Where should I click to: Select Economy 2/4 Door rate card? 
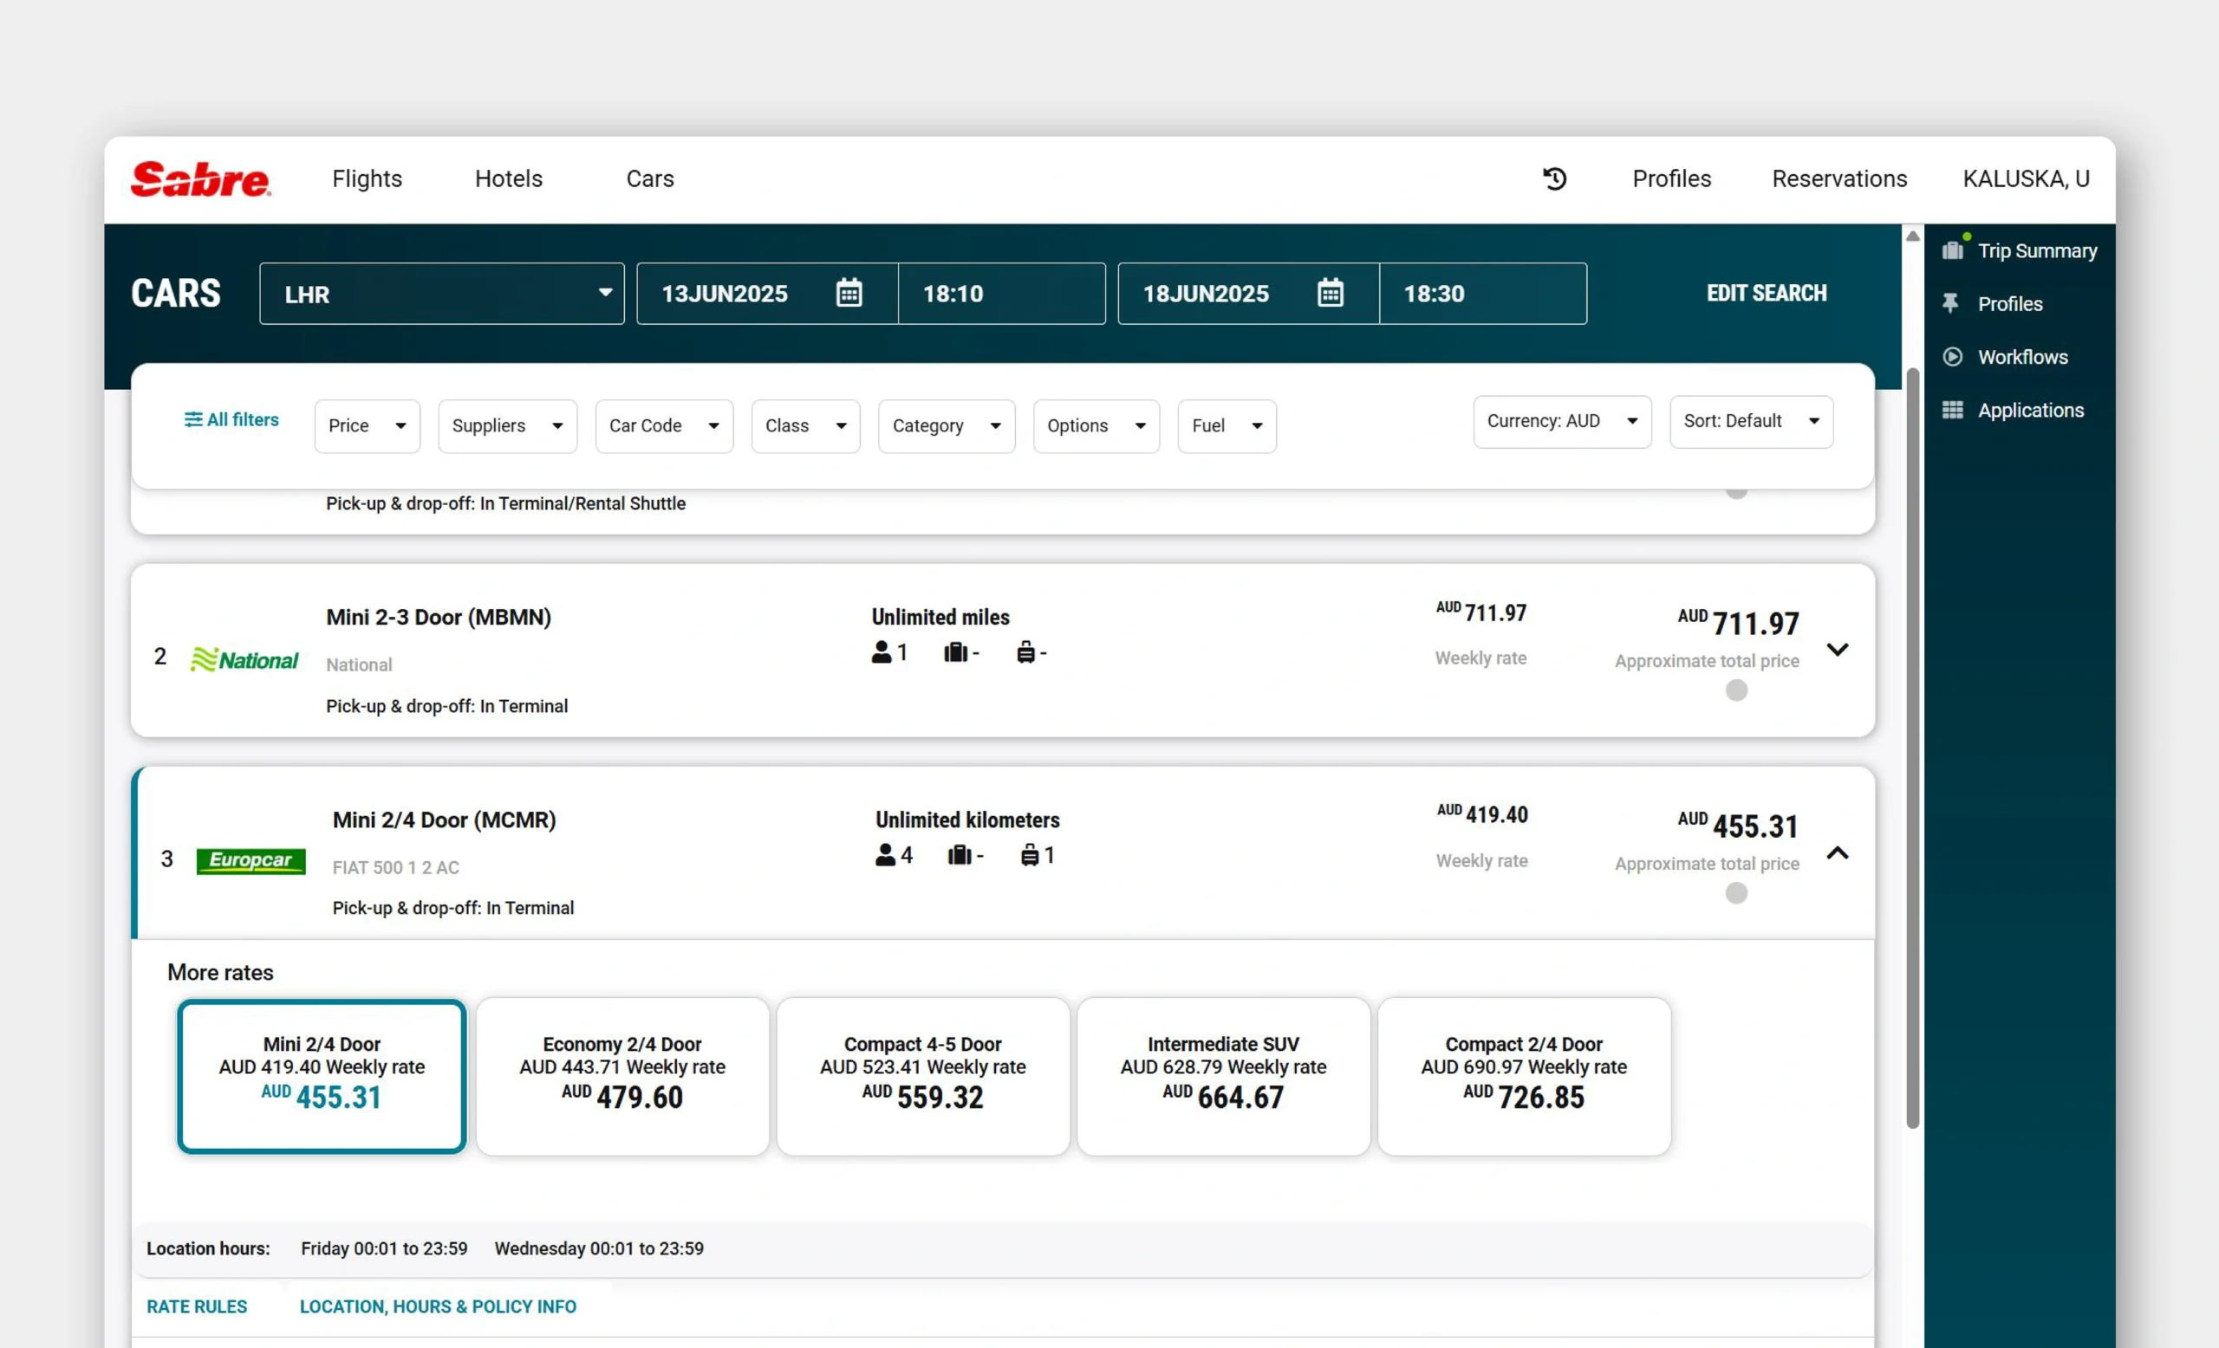coord(622,1075)
